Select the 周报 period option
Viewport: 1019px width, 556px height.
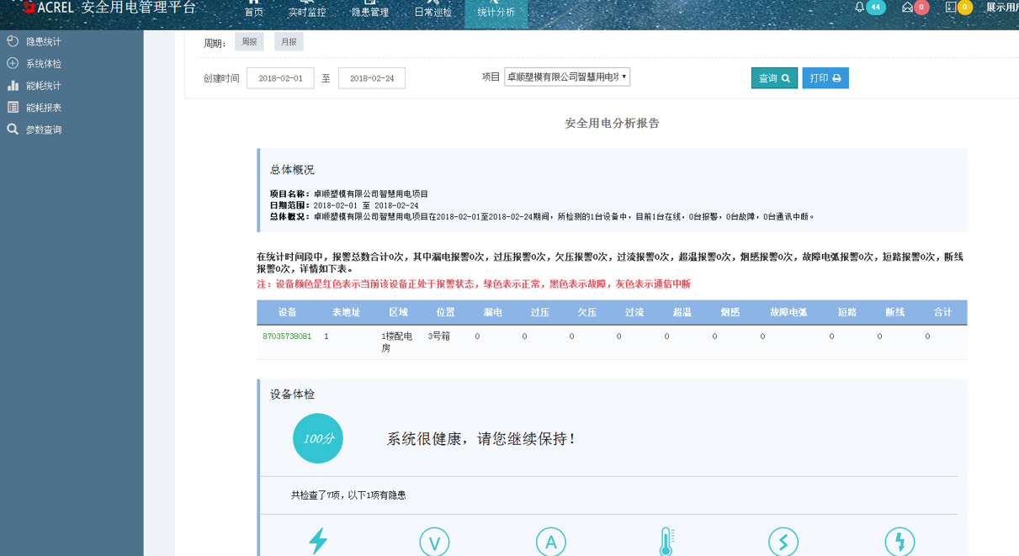[249, 40]
